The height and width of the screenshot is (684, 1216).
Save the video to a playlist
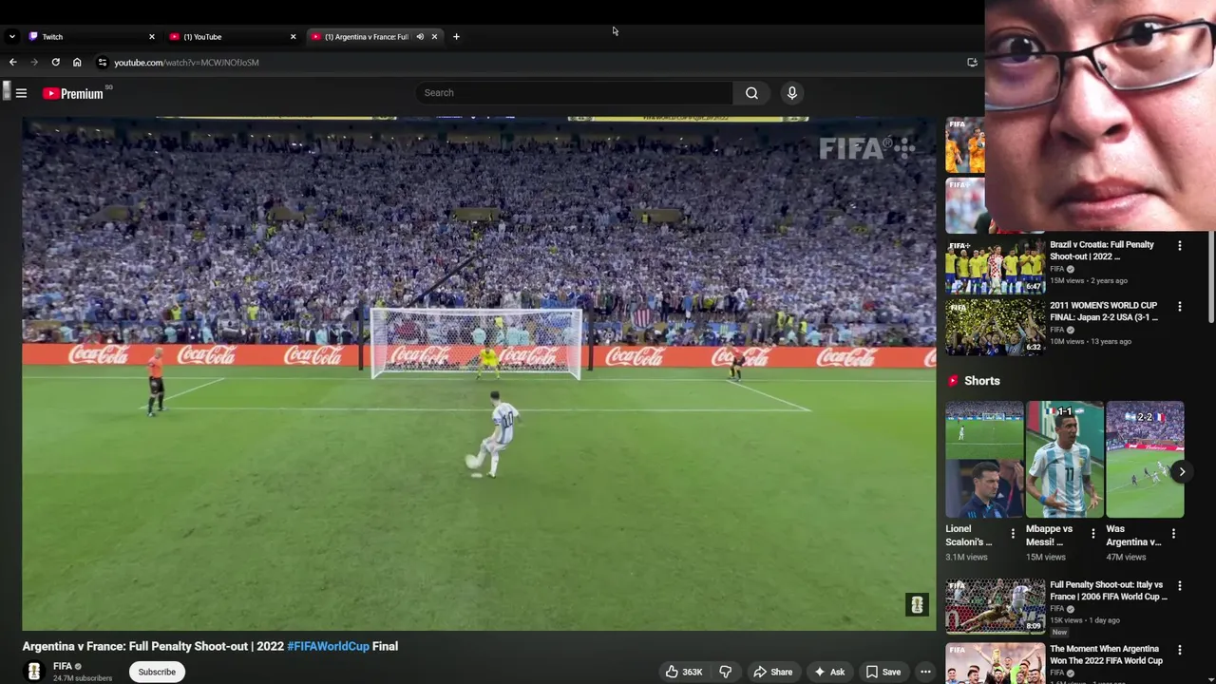(883, 672)
